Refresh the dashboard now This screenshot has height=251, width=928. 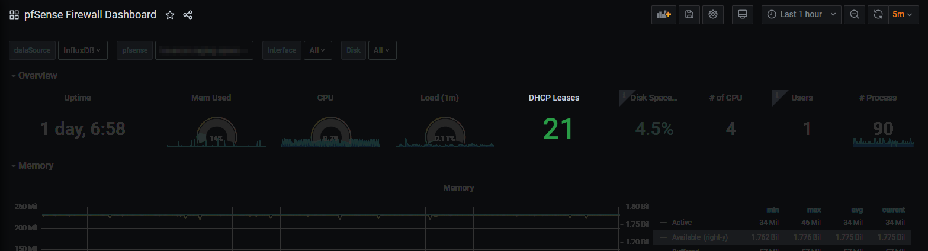[x=878, y=15]
